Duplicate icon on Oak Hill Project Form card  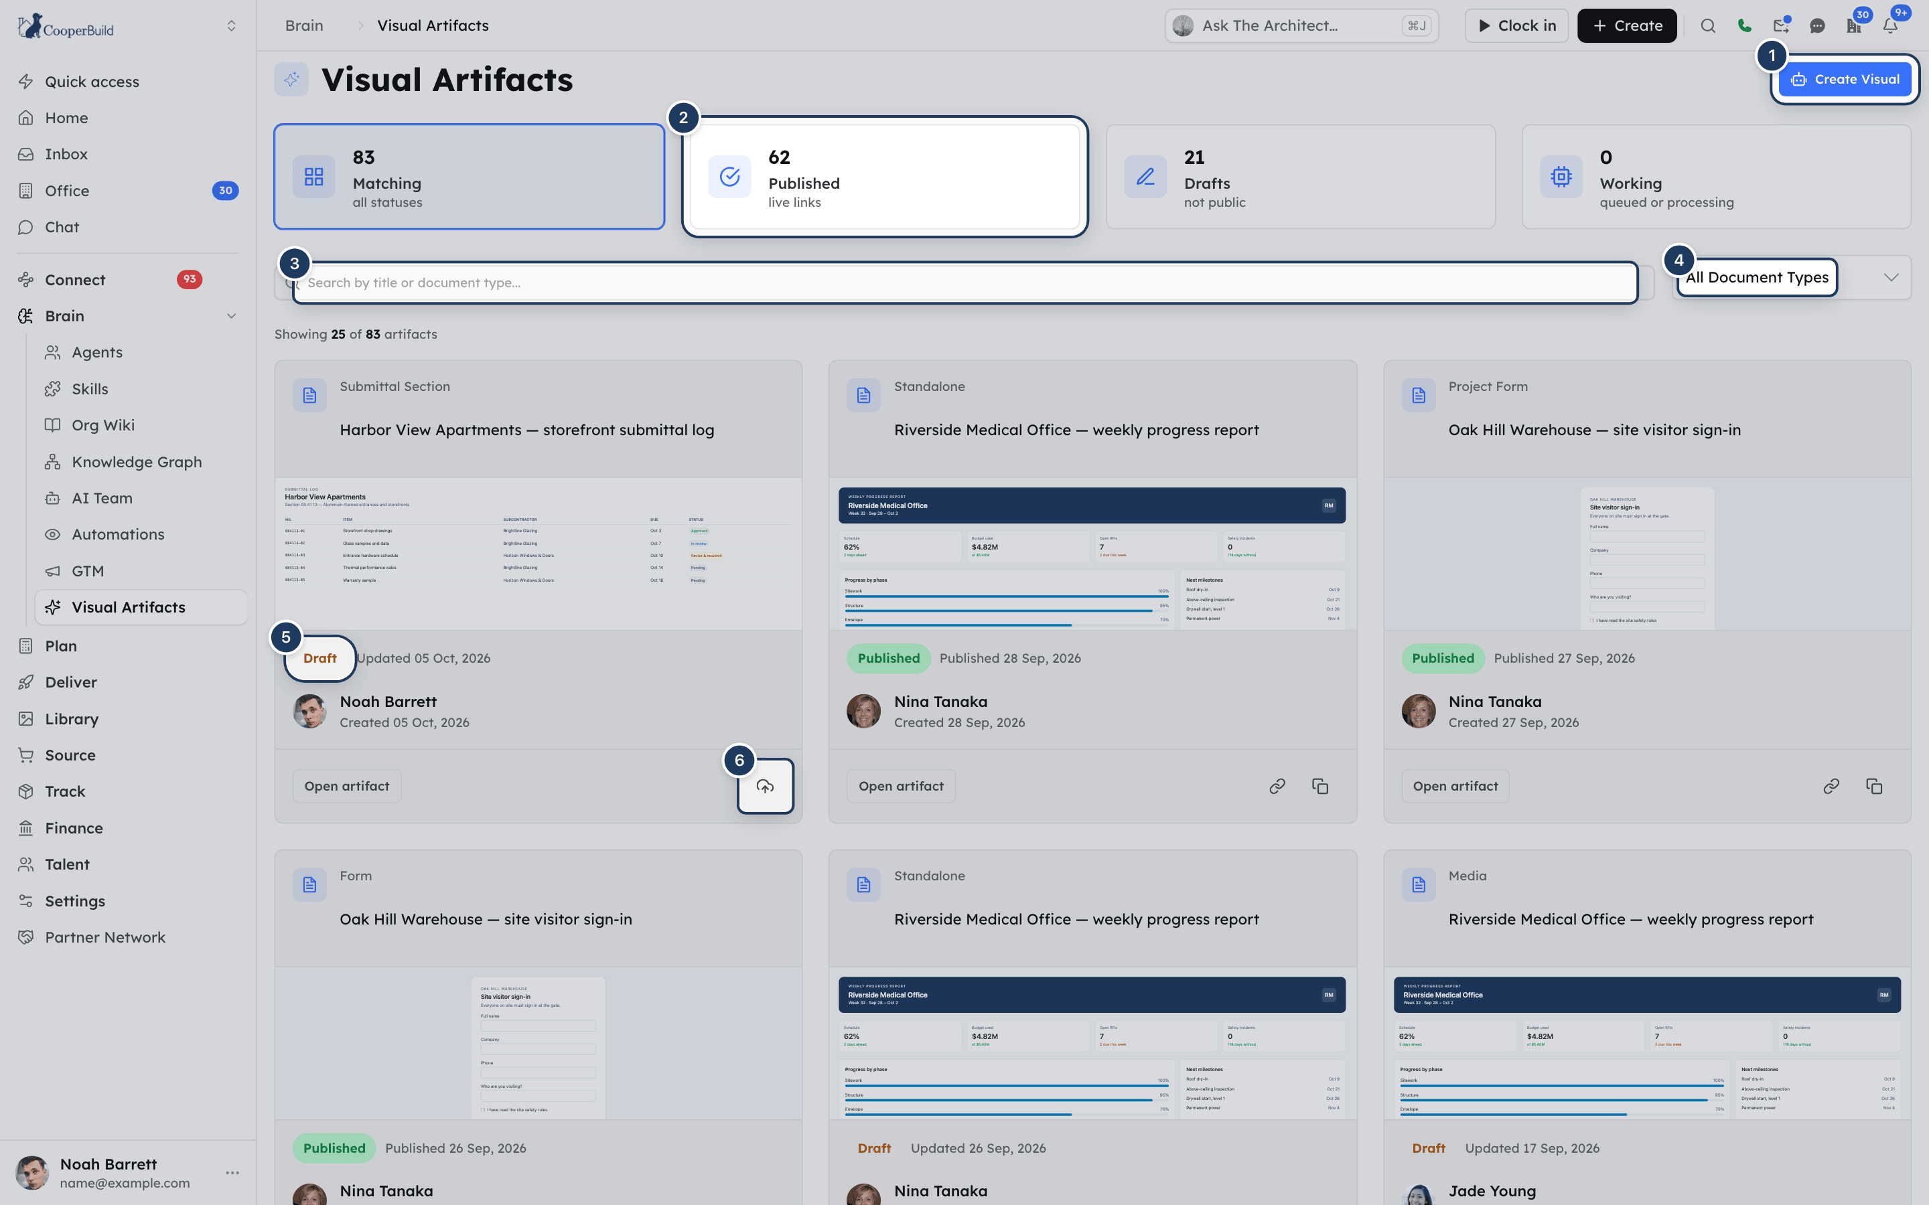[1874, 786]
